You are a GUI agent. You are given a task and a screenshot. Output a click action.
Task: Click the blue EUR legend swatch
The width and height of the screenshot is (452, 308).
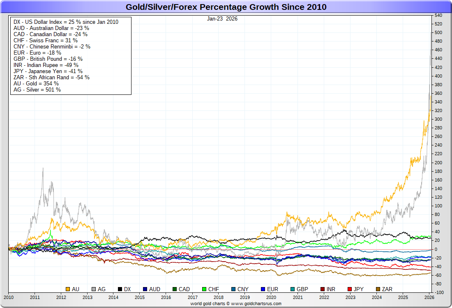tap(263, 289)
